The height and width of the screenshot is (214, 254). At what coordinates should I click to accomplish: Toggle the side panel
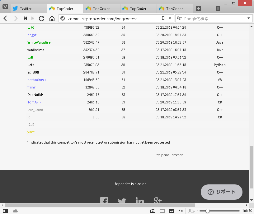click(x=5, y=211)
